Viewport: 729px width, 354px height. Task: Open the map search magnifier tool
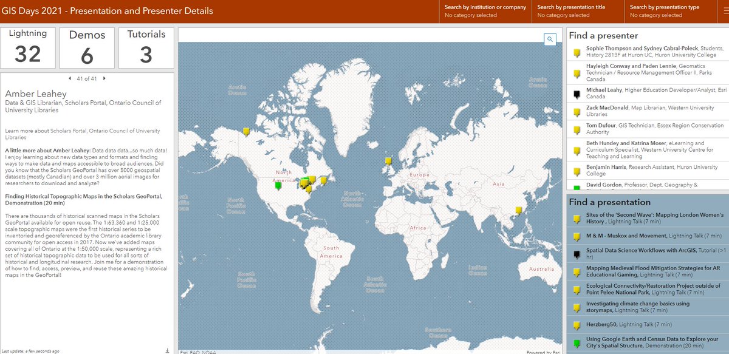click(550, 39)
